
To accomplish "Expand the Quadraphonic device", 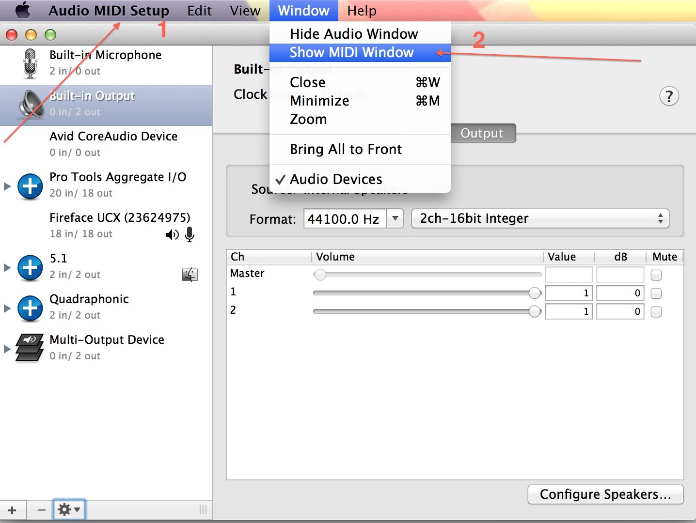I will 7,308.
